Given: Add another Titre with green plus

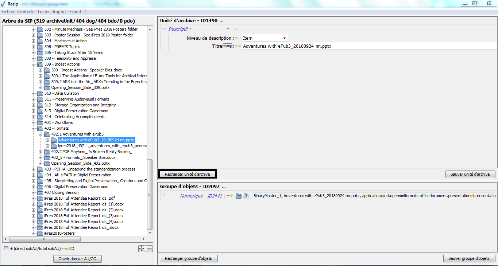Looking at the screenshot, I should tap(240, 46).
